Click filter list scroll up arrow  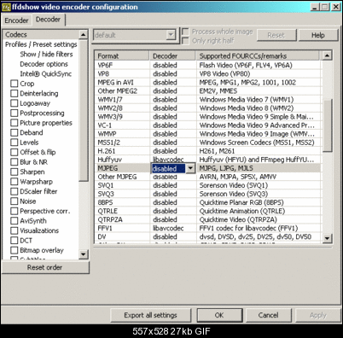coord(84,35)
